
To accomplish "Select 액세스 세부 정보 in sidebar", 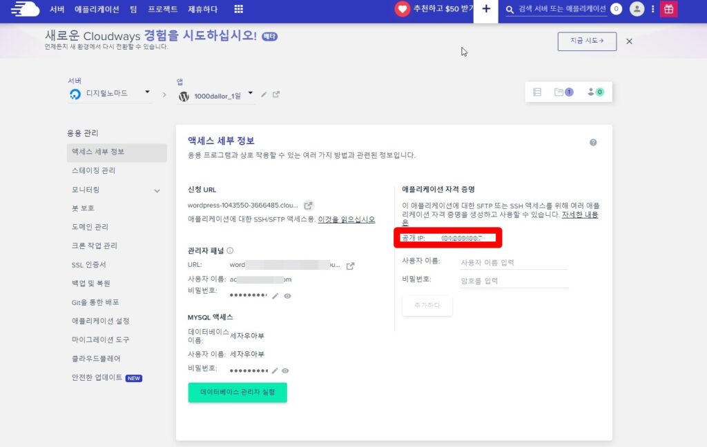I will click(x=117, y=152).
